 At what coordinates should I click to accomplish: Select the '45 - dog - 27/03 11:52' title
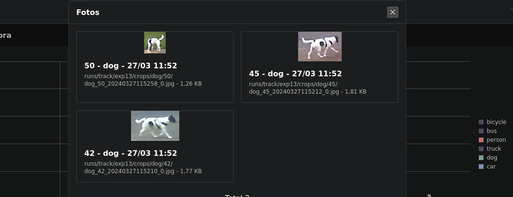[x=295, y=73]
